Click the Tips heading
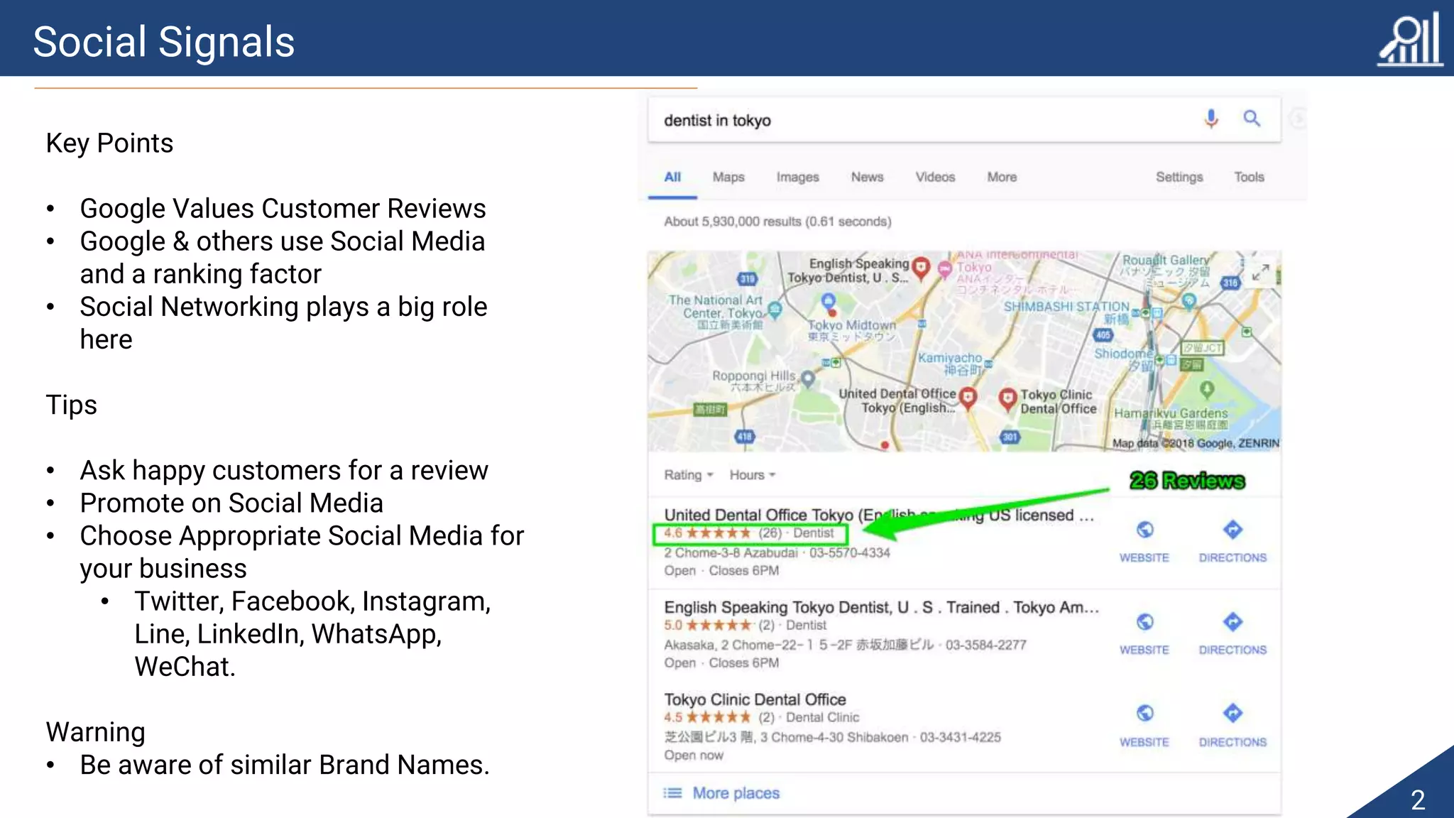Image resolution: width=1454 pixels, height=818 pixels. click(x=72, y=405)
